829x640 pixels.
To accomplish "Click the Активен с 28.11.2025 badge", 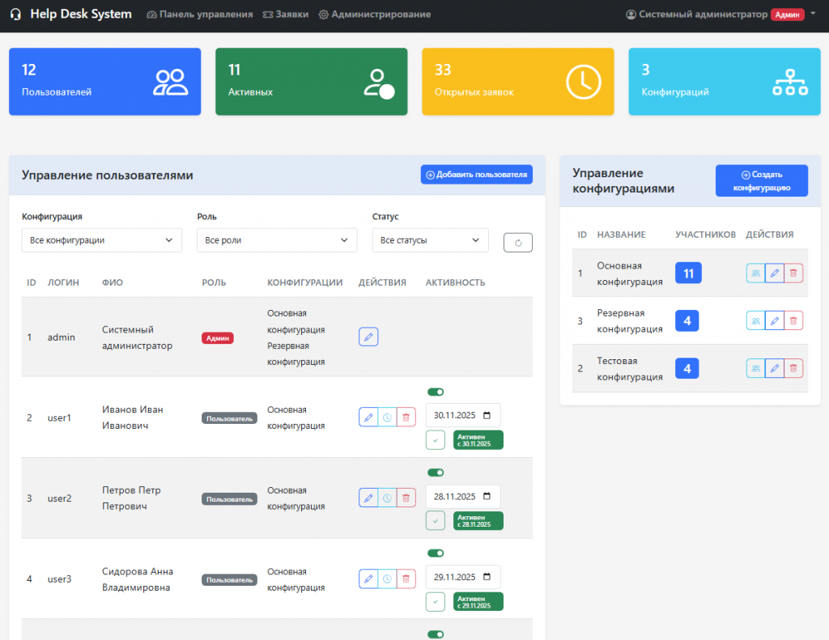I will (478, 521).
